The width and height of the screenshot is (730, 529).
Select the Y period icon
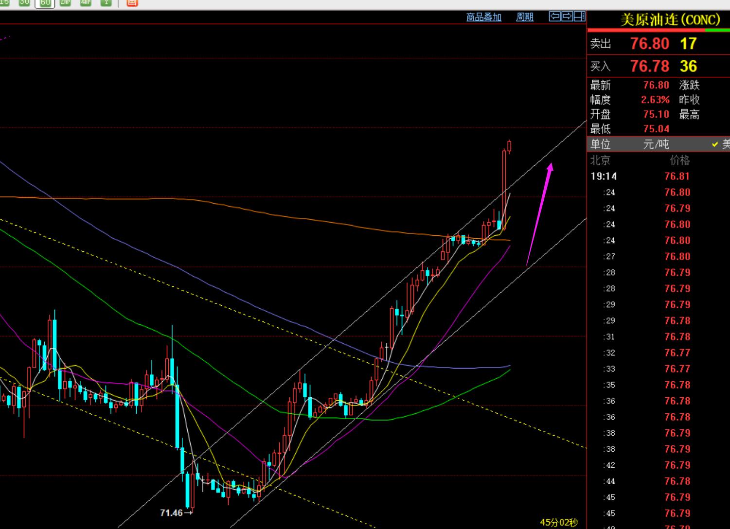point(106,2)
